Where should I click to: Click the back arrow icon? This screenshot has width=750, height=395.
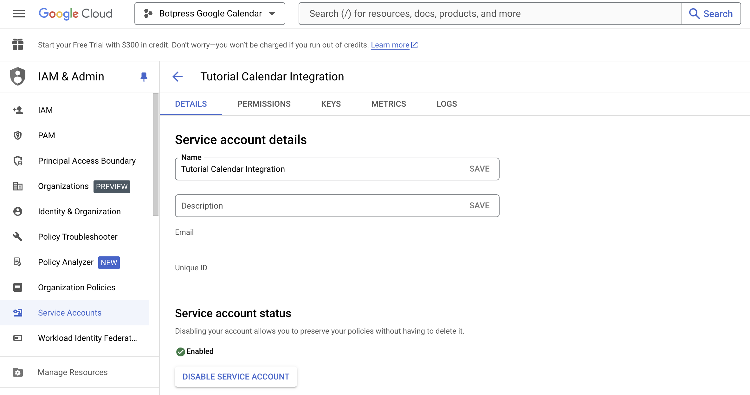point(178,77)
